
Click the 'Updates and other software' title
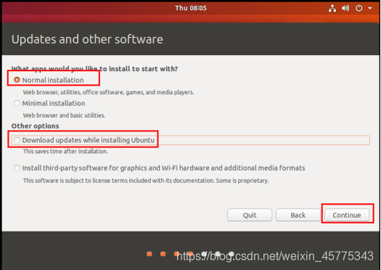[87, 39]
